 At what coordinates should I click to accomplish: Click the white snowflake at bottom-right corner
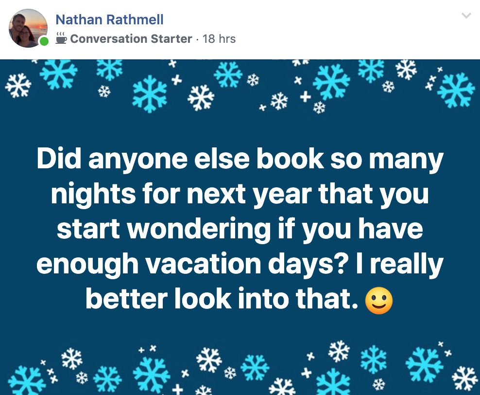point(464,378)
